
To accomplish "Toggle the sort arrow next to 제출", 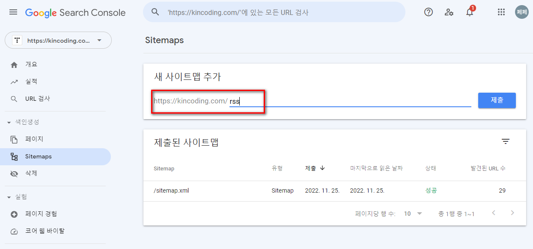I will pos(322,168).
